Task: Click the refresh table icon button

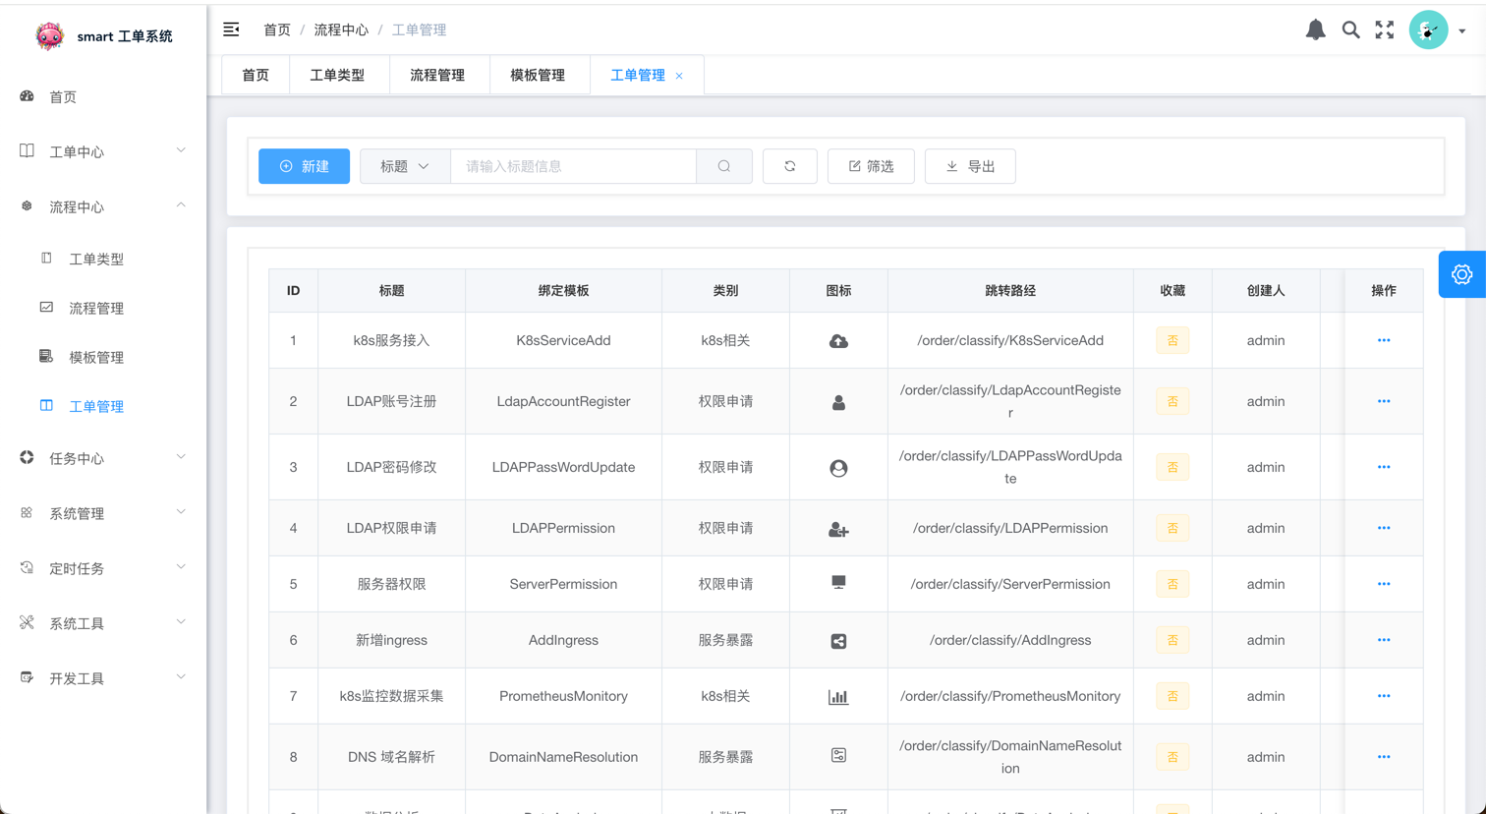Action: [790, 166]
